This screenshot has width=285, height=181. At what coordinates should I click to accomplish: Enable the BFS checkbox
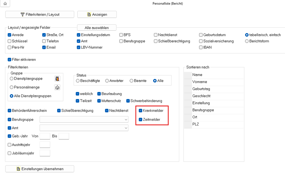tap(121, 35)
